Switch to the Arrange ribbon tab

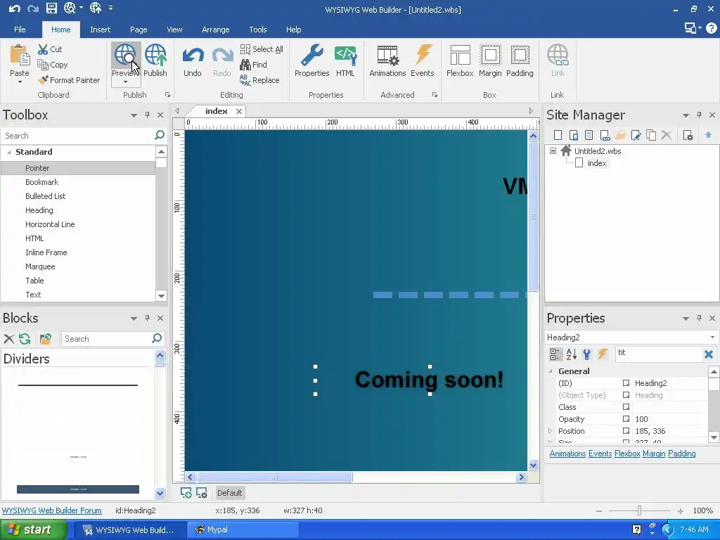tap(215, 30)
